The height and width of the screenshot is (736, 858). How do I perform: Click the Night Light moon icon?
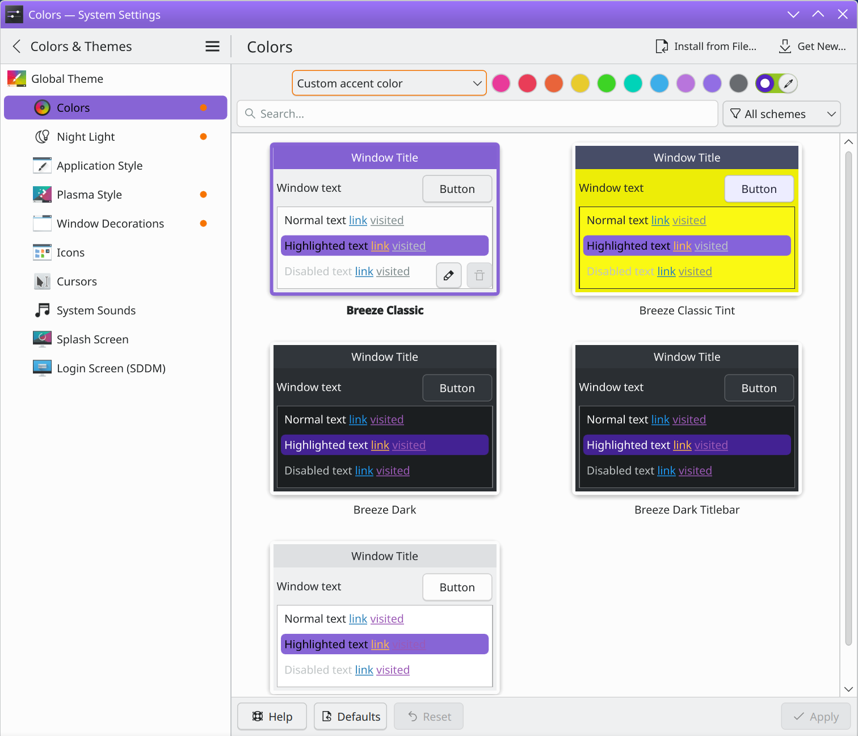[x=42, y=137]
